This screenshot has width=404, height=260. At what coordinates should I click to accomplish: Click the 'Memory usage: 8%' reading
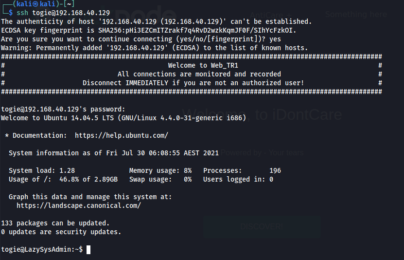pyautogui.click(x=160, y=170)
